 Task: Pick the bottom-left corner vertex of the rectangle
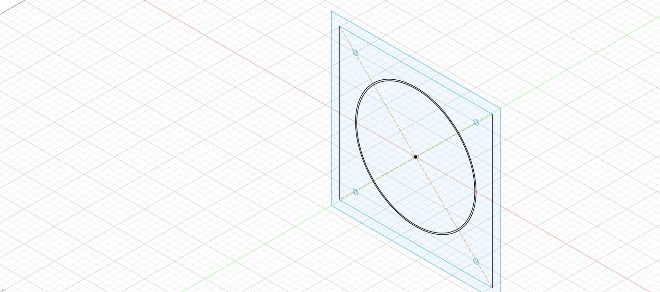point(339,200)
